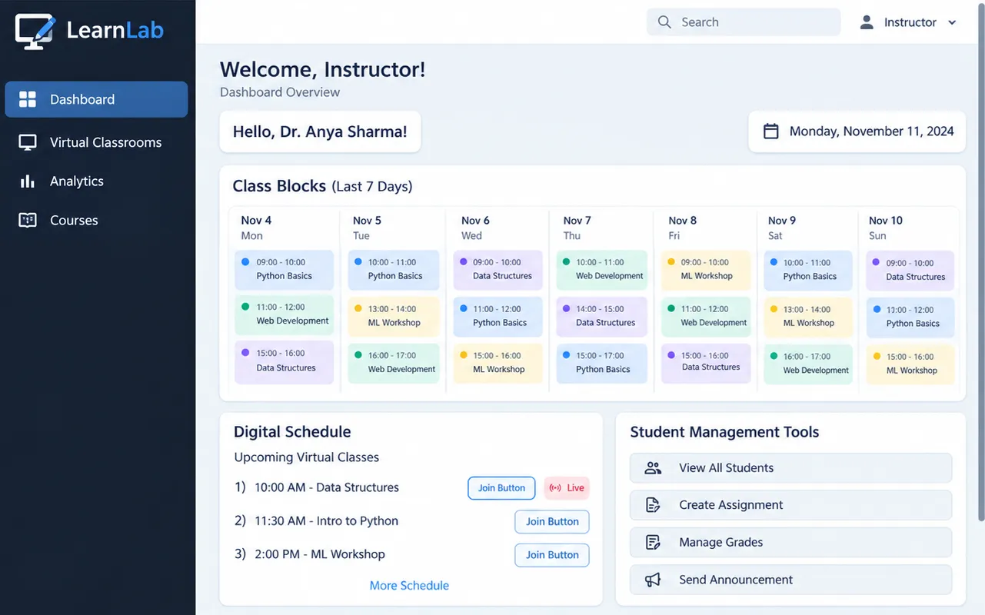The height and width of the screenshot is (615, 985).
Task: Open the Dashboard menu item
Action: point(96,99)
